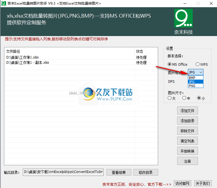The width and height of the screenshot is (217, 188).
Task: Click the 添加文件 button
Action: tap(187, 110)
